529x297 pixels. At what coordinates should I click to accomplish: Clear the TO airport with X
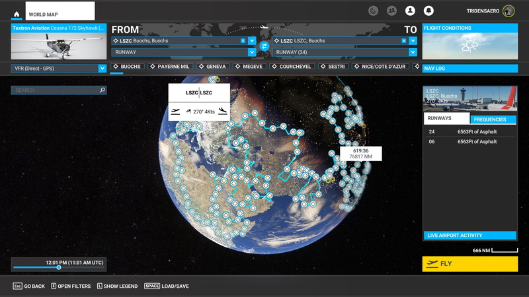coord(403,41)
